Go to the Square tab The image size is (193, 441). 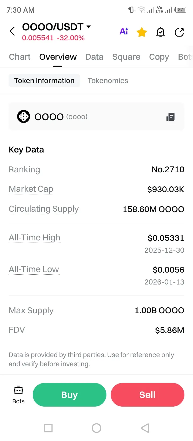126,57
